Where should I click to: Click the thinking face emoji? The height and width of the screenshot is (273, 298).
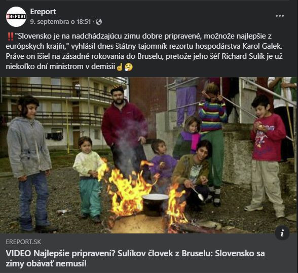pos(129,67)
